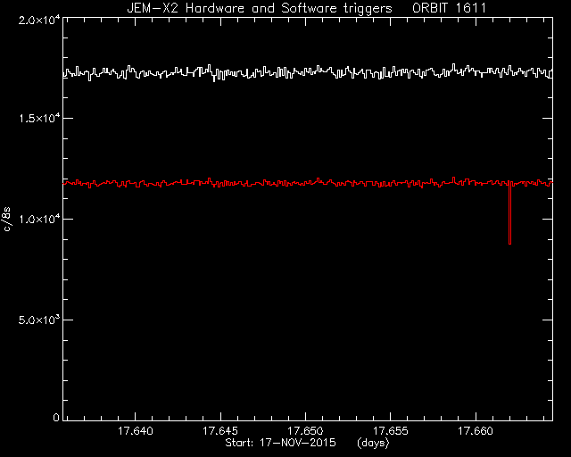Click the 17.660 x-axis tick label
The height and width of the screenshot is (457, 571).
point(476,431)
